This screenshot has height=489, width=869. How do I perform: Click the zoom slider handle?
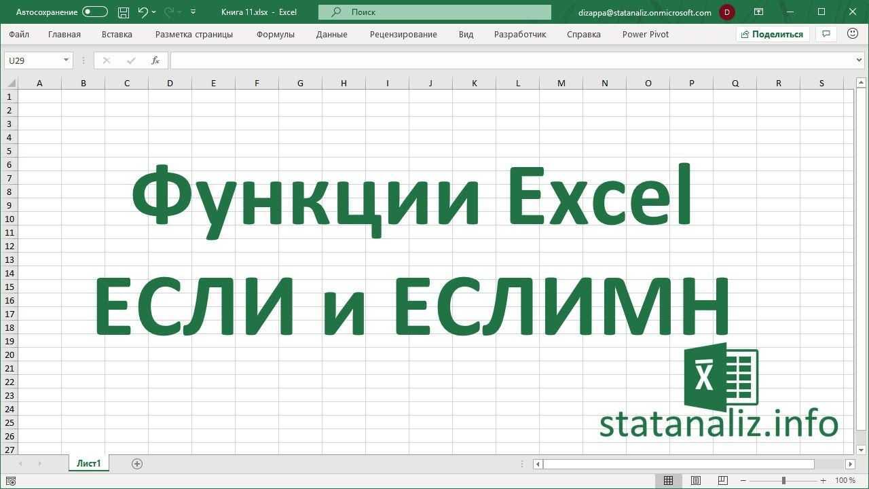point(783,480)
